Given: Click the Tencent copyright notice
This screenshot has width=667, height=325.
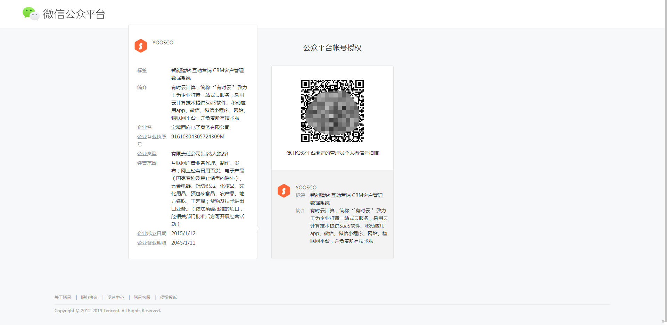Looking at the screenshot, I should pos(108,311).
